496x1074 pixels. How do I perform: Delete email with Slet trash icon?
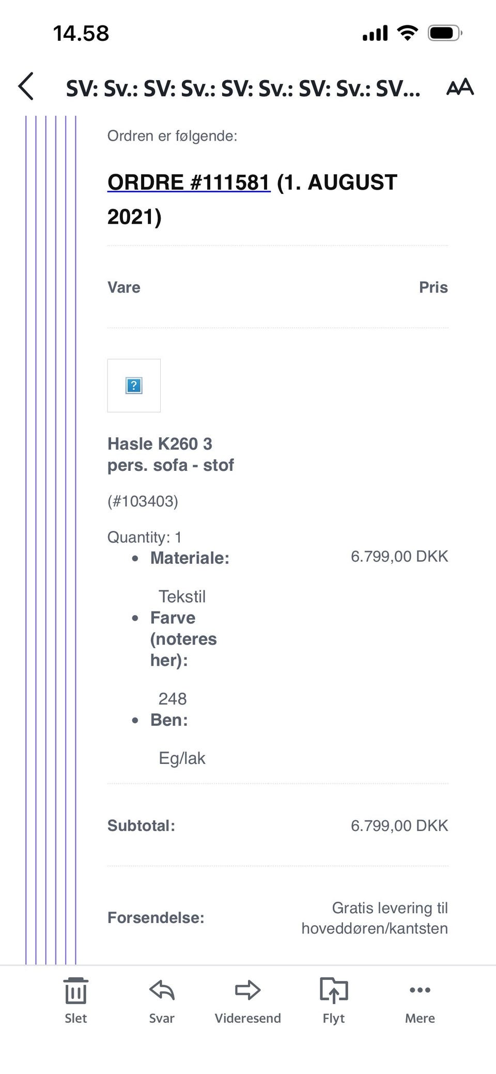click(76, 990)
